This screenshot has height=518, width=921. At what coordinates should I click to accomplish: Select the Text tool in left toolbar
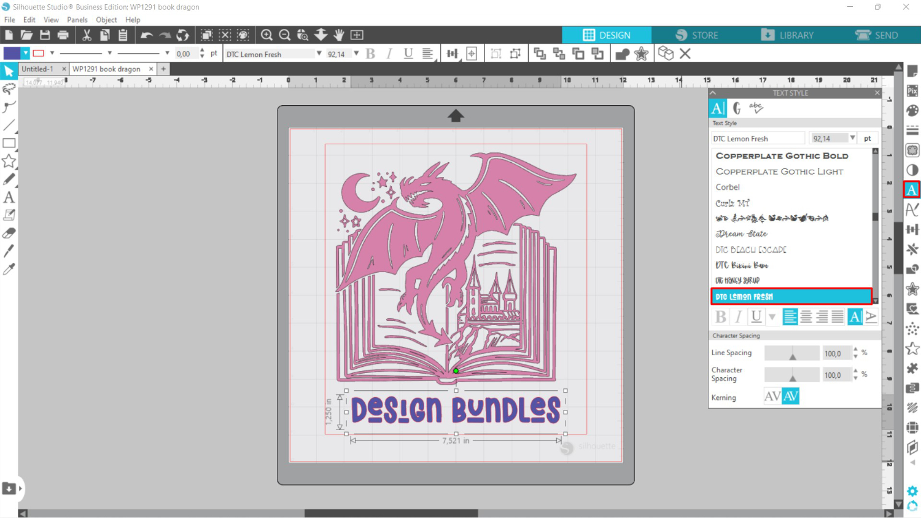[9, 197]
